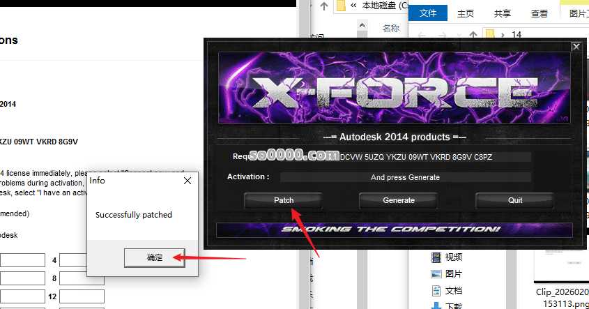Select the 查看 ribbon tab
Viewport: 589px width, 309px height.
click(539, 13)
